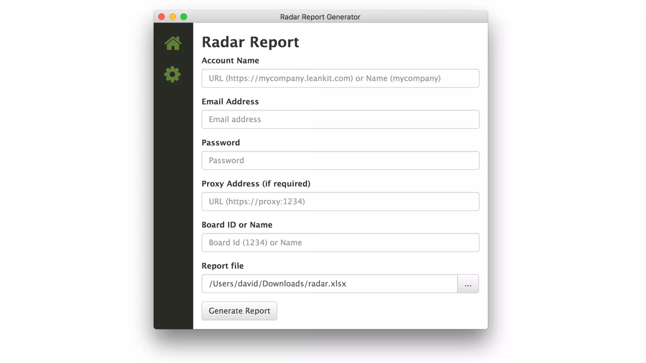Open settings via the gear icon

[x=172, y=74]
